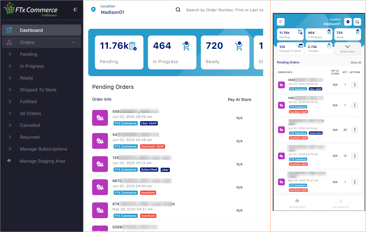Click the Madison01 location name in the desktop header
This screenshot has height=232, width=366.
[112, 12]
